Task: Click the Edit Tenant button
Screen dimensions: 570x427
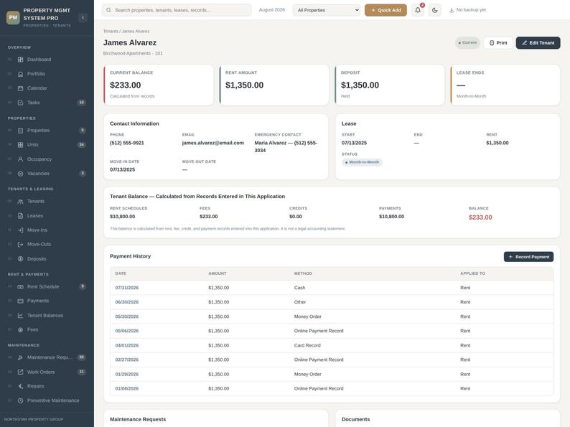Action: (x=538, y=43)
